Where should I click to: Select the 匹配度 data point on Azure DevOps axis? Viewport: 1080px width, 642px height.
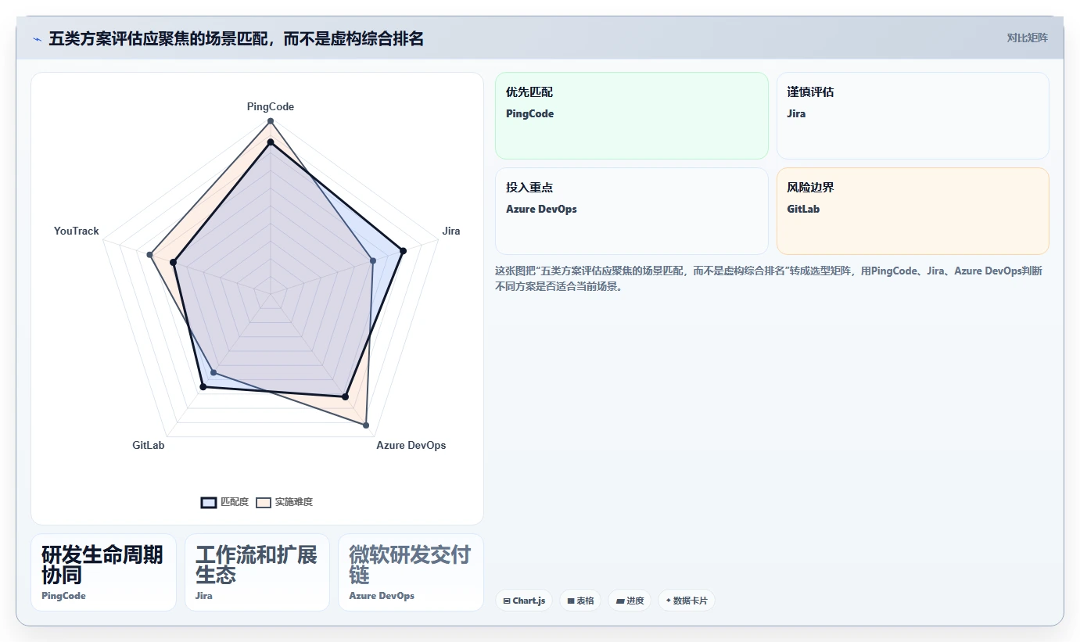click(x=345, y=396)
